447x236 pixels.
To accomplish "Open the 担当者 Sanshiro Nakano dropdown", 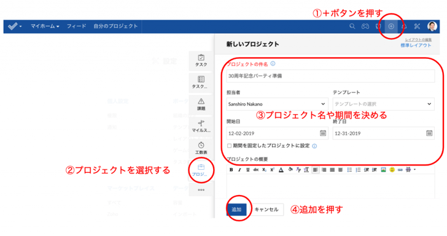I will (x=277, y=104).
